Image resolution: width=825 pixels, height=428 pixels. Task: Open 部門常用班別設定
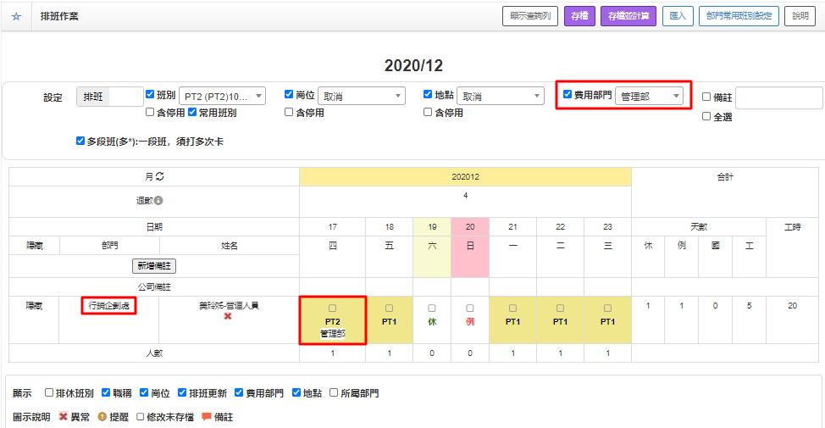tap(739, 16)
